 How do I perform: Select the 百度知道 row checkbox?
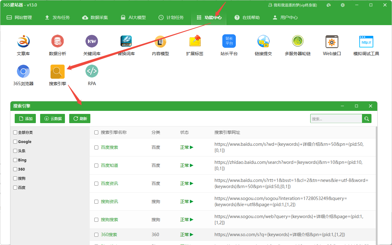click(x=96, y=166)
